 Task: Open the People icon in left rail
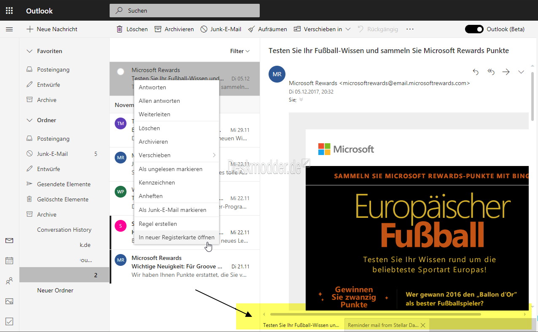pyautogui.click(x=9, y=281)
